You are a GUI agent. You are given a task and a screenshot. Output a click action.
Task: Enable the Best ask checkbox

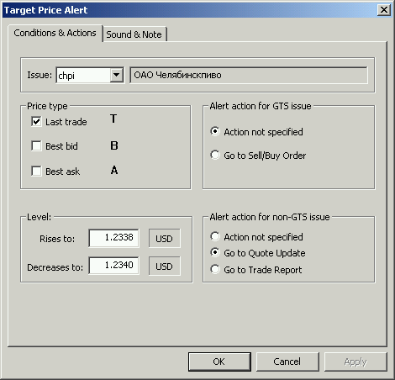[36, 171]
